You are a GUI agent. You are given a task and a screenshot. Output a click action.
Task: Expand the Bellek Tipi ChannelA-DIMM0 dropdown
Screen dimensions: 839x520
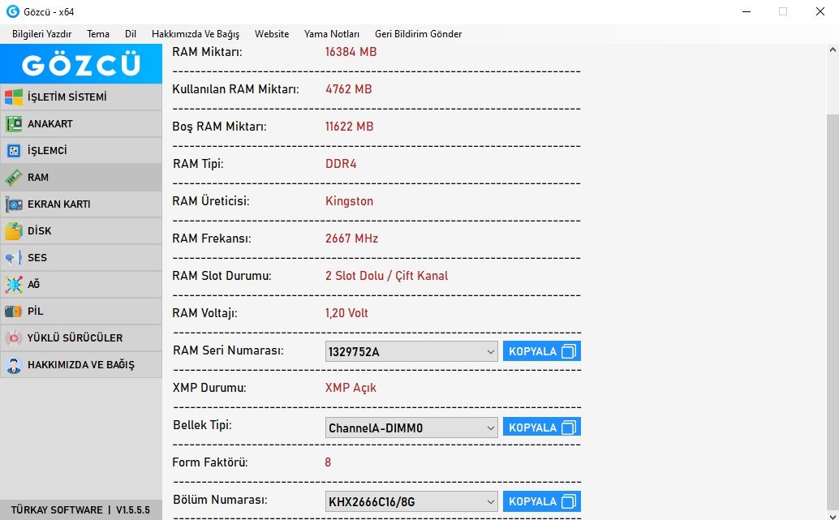[490, 428]
